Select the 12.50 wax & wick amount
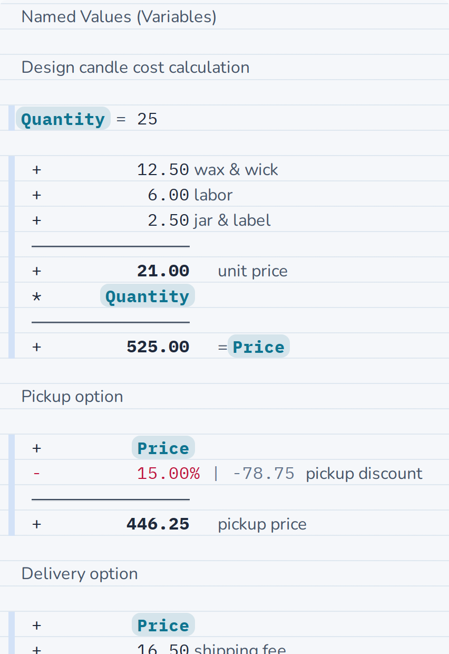The image size is (449, 654). pyautogui.click(x=163, y=169)
